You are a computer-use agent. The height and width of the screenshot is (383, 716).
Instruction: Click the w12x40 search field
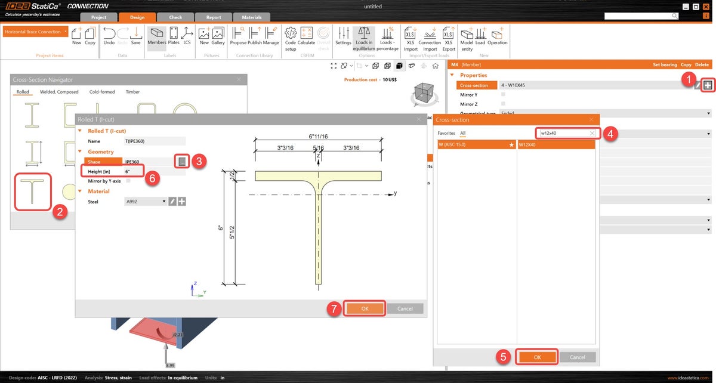point(564,132)
